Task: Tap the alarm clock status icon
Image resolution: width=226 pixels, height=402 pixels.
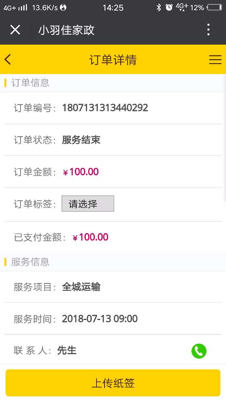Action: tap(169, 7)
